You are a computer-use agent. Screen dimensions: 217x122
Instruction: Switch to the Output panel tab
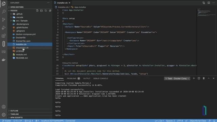pyautogui.click(x=87, y=78)
